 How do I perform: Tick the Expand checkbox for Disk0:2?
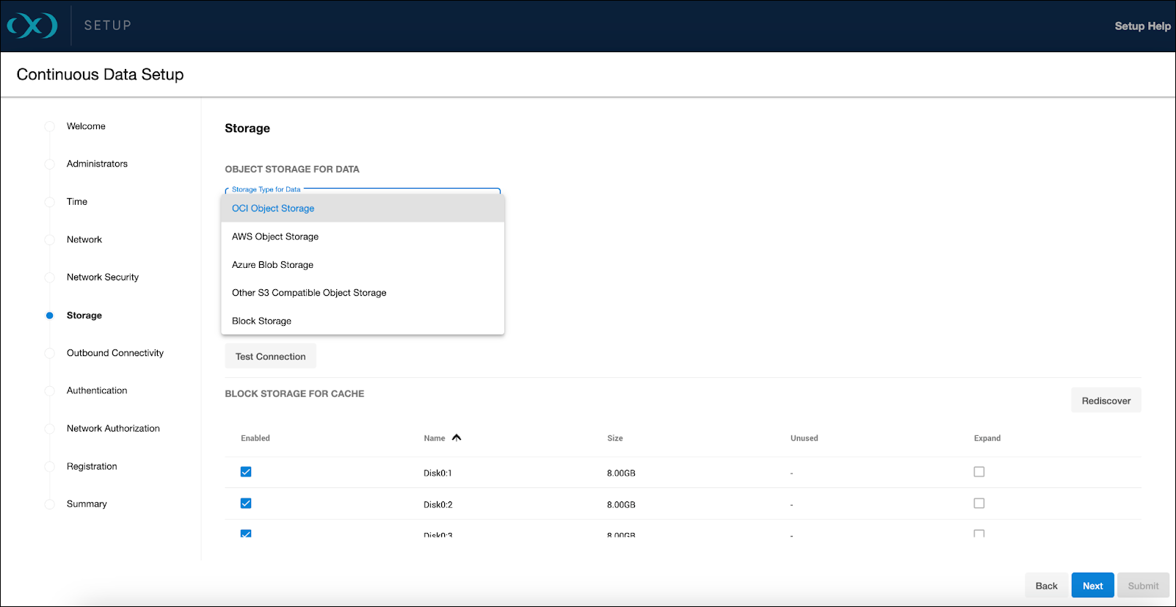point(979,504)
